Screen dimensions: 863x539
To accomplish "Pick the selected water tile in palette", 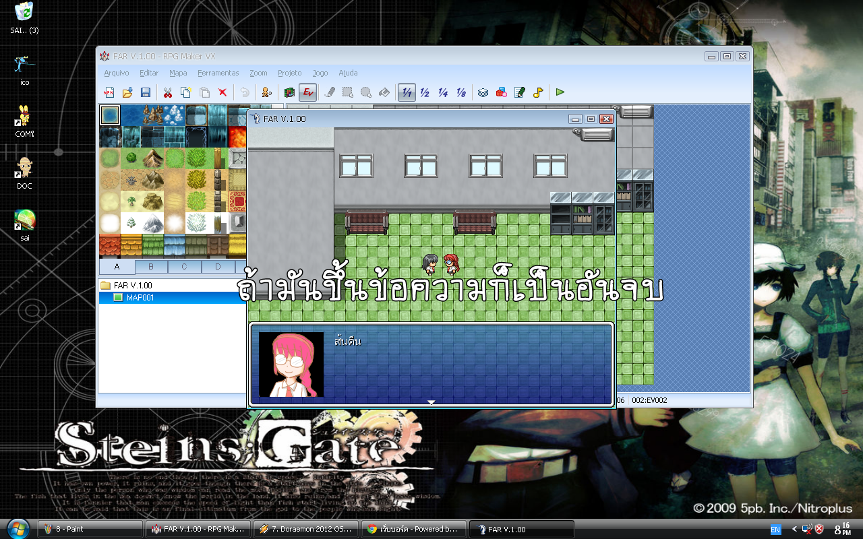I will (110, 115).
